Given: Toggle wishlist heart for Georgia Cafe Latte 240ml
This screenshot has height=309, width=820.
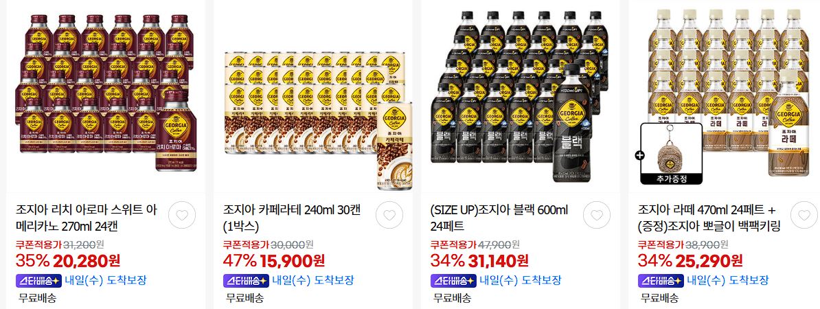Looking at the screenshot, I should [389, 215].
